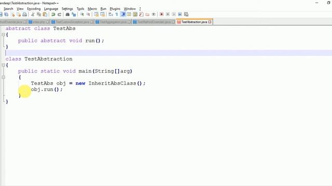Open the Replace toolbar icon
332x186 pixels.
pos(74,14)
